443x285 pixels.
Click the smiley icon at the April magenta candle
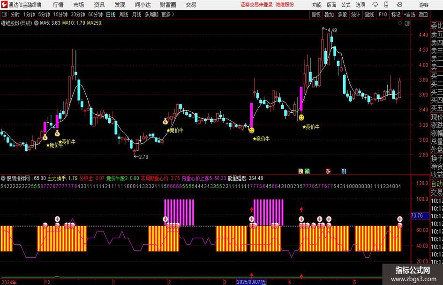pos(301,117)
